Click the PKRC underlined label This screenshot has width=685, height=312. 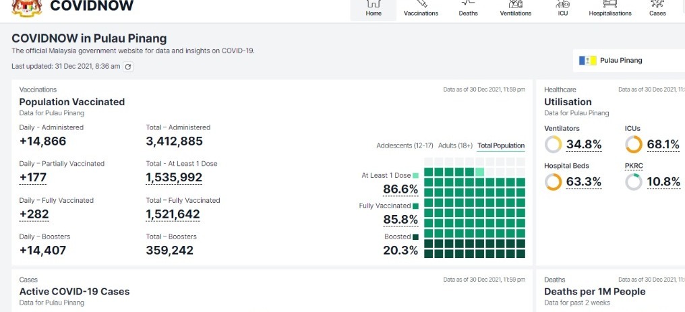[x=634, y=166]
